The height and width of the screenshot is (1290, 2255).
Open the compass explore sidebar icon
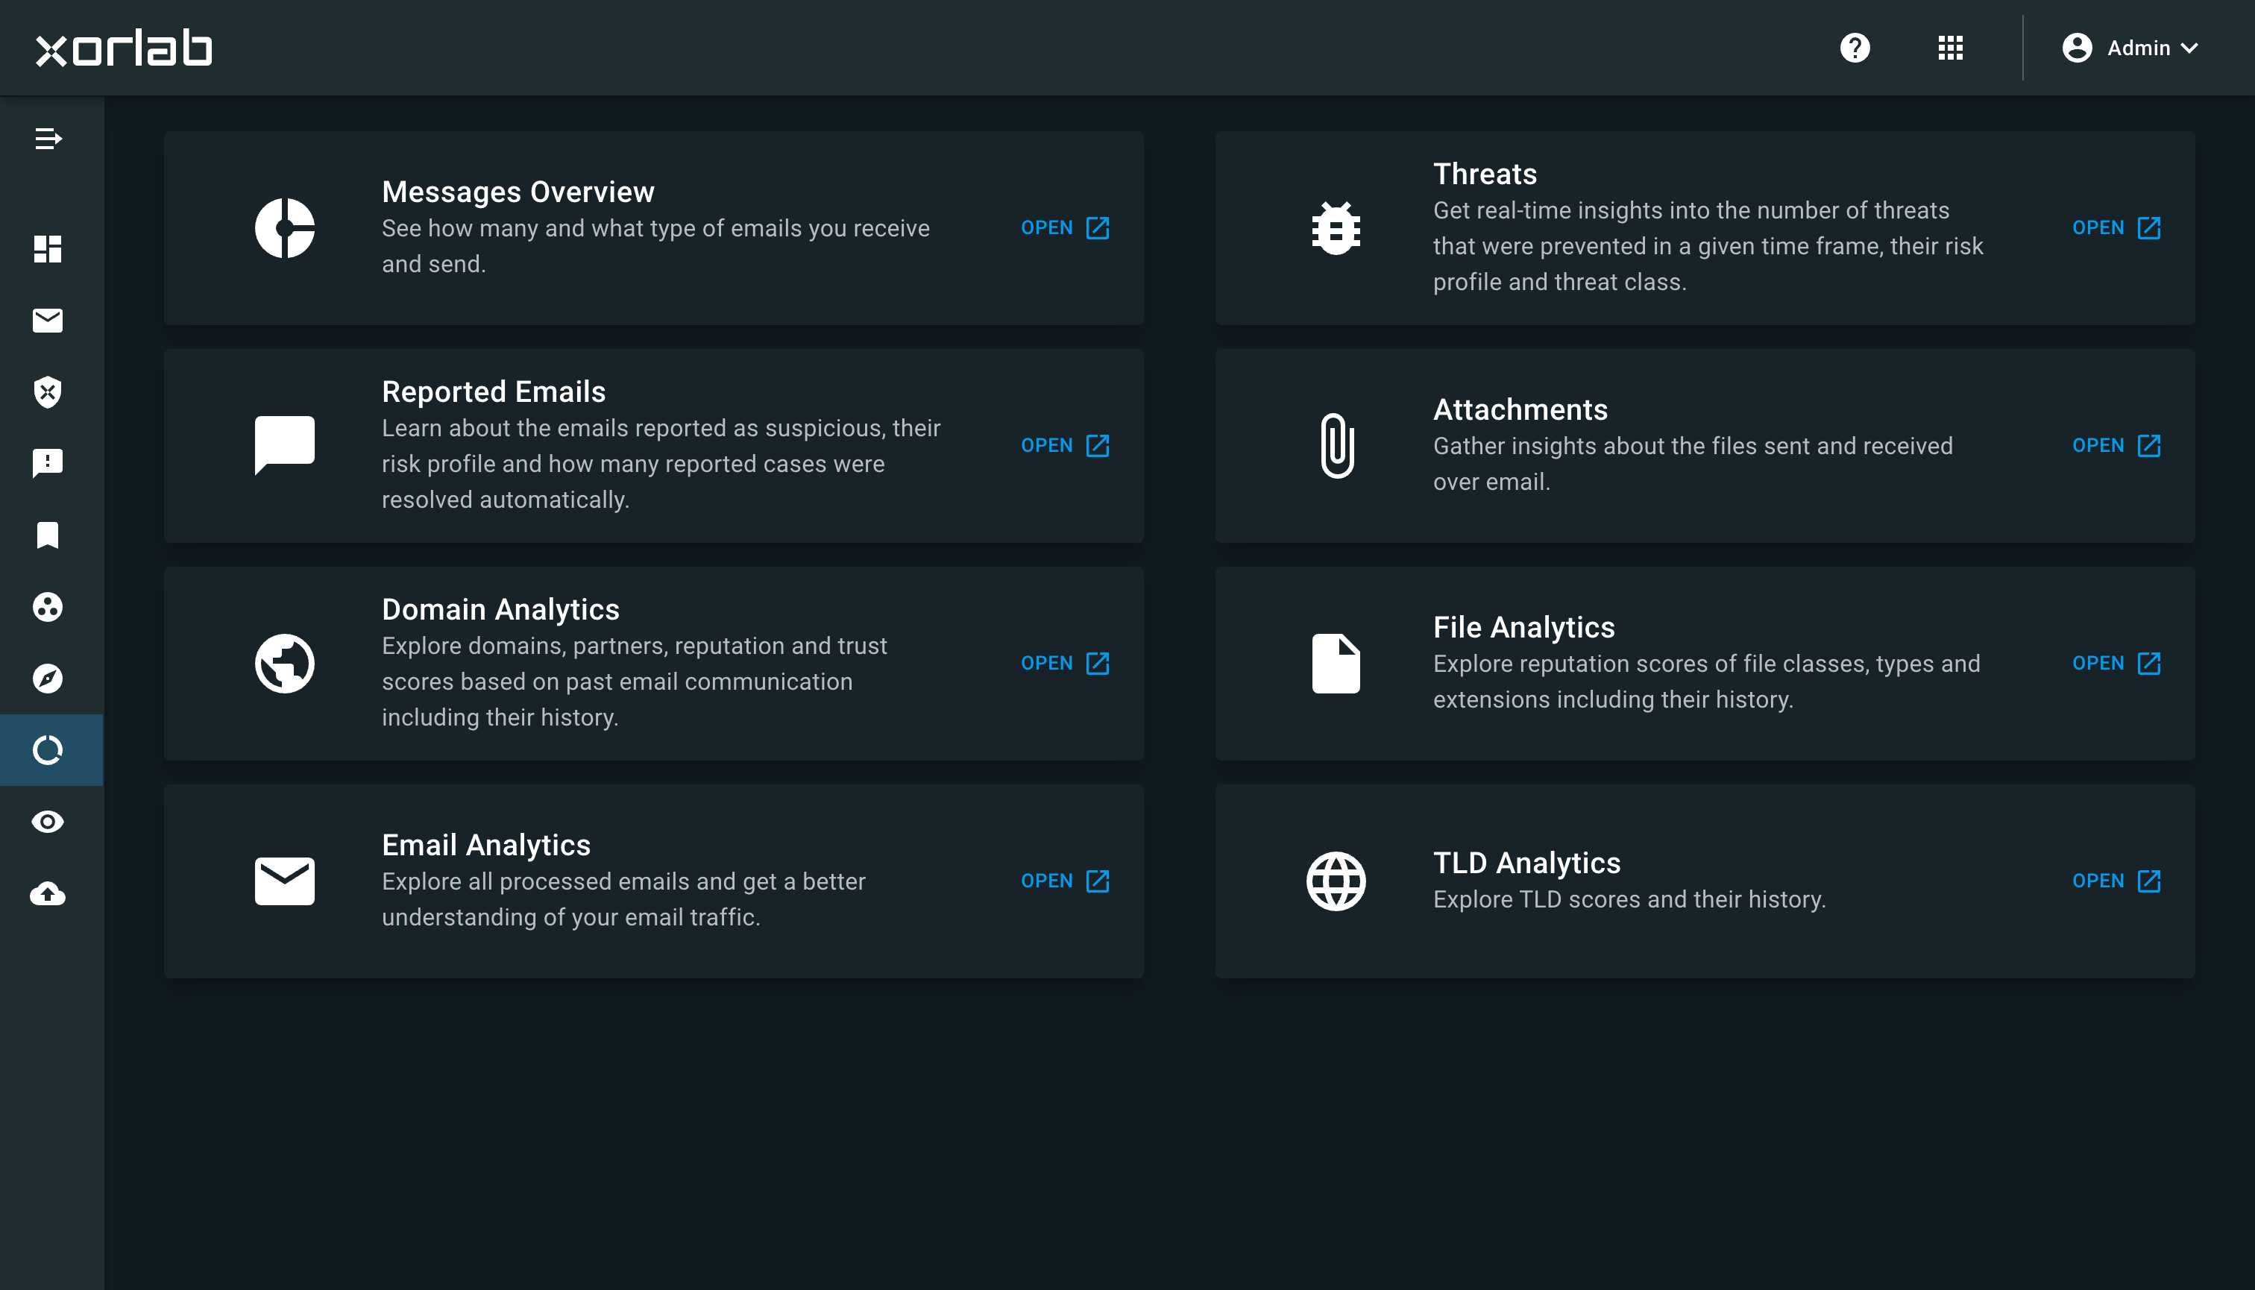(48, 678)
